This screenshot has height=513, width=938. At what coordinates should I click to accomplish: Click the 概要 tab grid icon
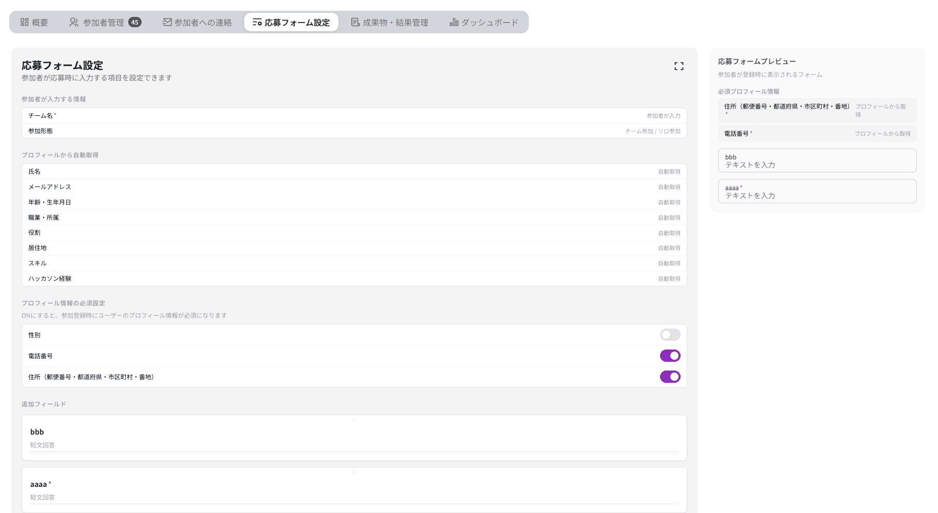[x=25, y=22]
